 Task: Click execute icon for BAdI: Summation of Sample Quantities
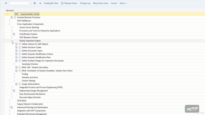pyautogui.click(x=20, y=71)
